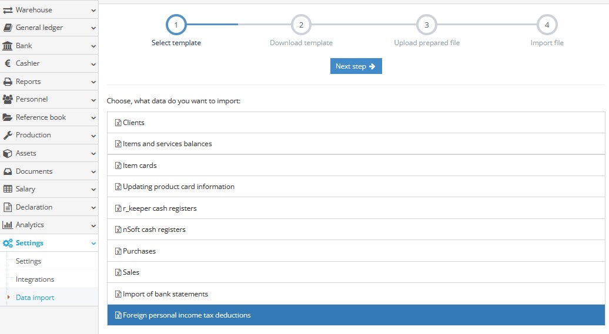Click the Warehouse arrows icon in sidebar
Image resolution: width=609 pixels, height=334 pixels.
(8, 10)
